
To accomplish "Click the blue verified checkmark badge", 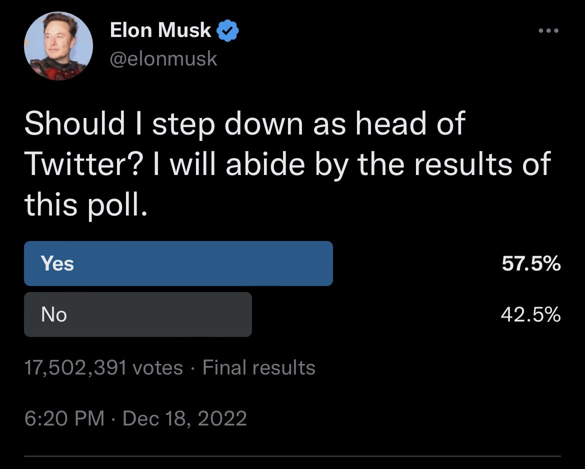I will click(x=227, y=31).
